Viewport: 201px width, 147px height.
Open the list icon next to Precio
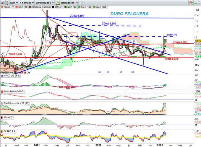point(13,7)
